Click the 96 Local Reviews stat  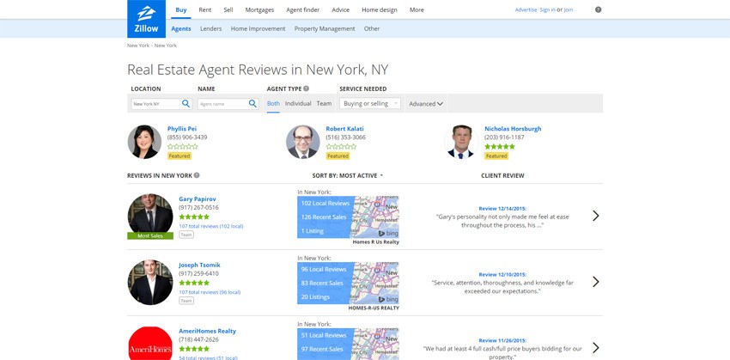click(x=324, y=269)
